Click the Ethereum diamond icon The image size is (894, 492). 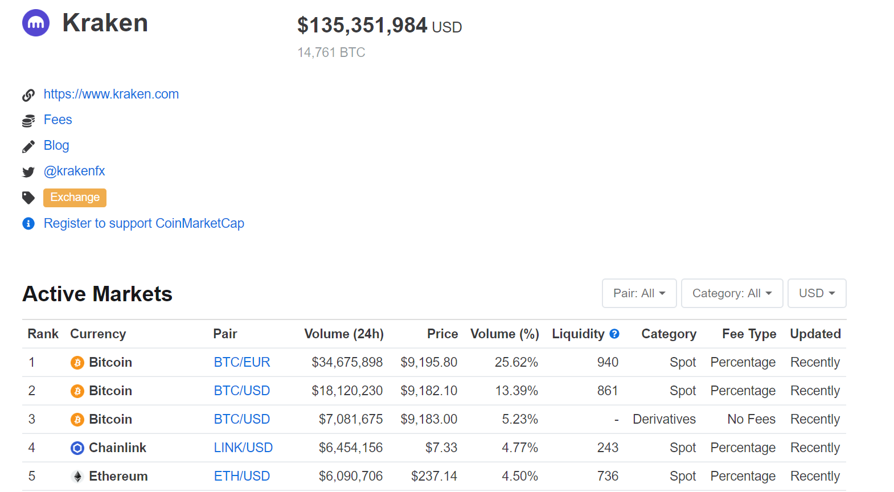77,477
